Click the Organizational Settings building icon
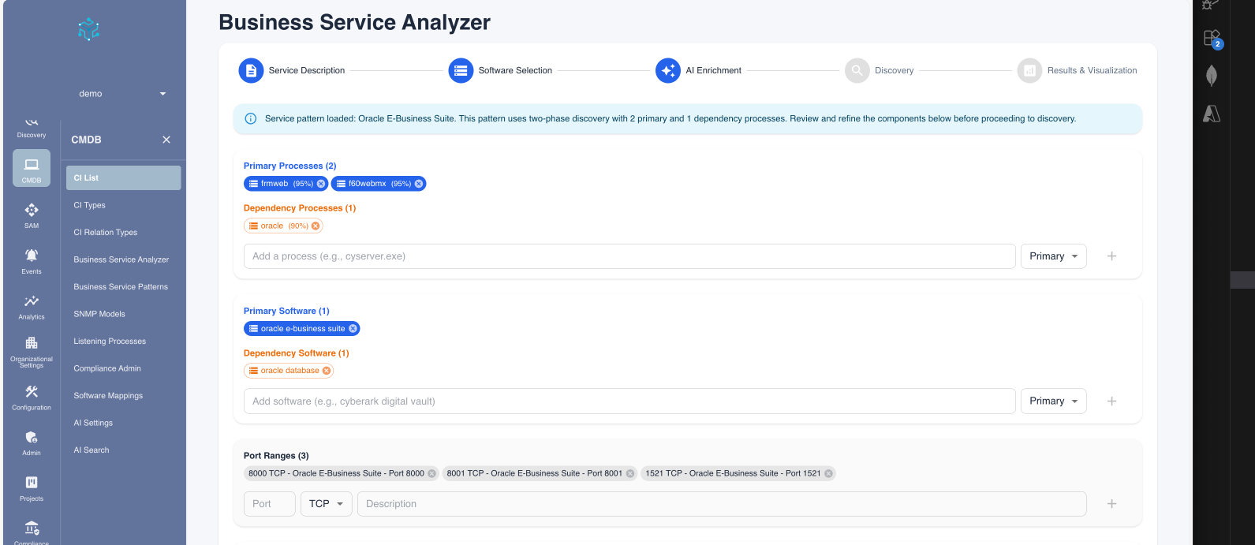 pyautogui.click(x=32, y=344)
